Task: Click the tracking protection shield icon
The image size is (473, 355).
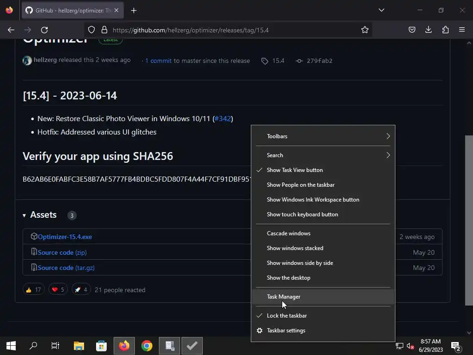Action: point(91,30)
